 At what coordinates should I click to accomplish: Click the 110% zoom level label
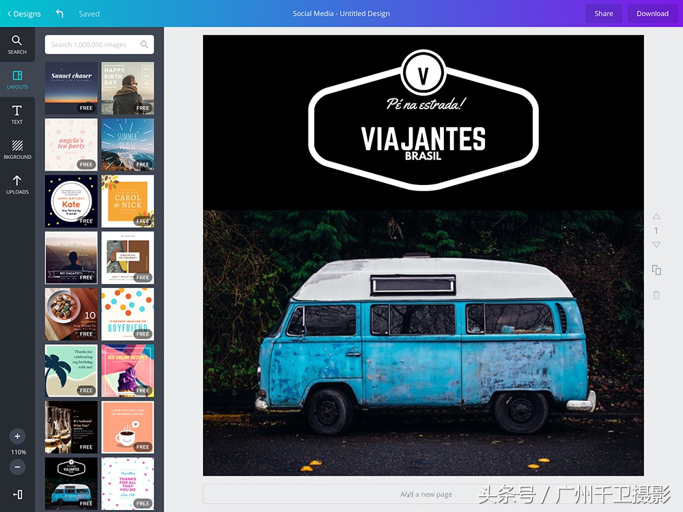18,452
